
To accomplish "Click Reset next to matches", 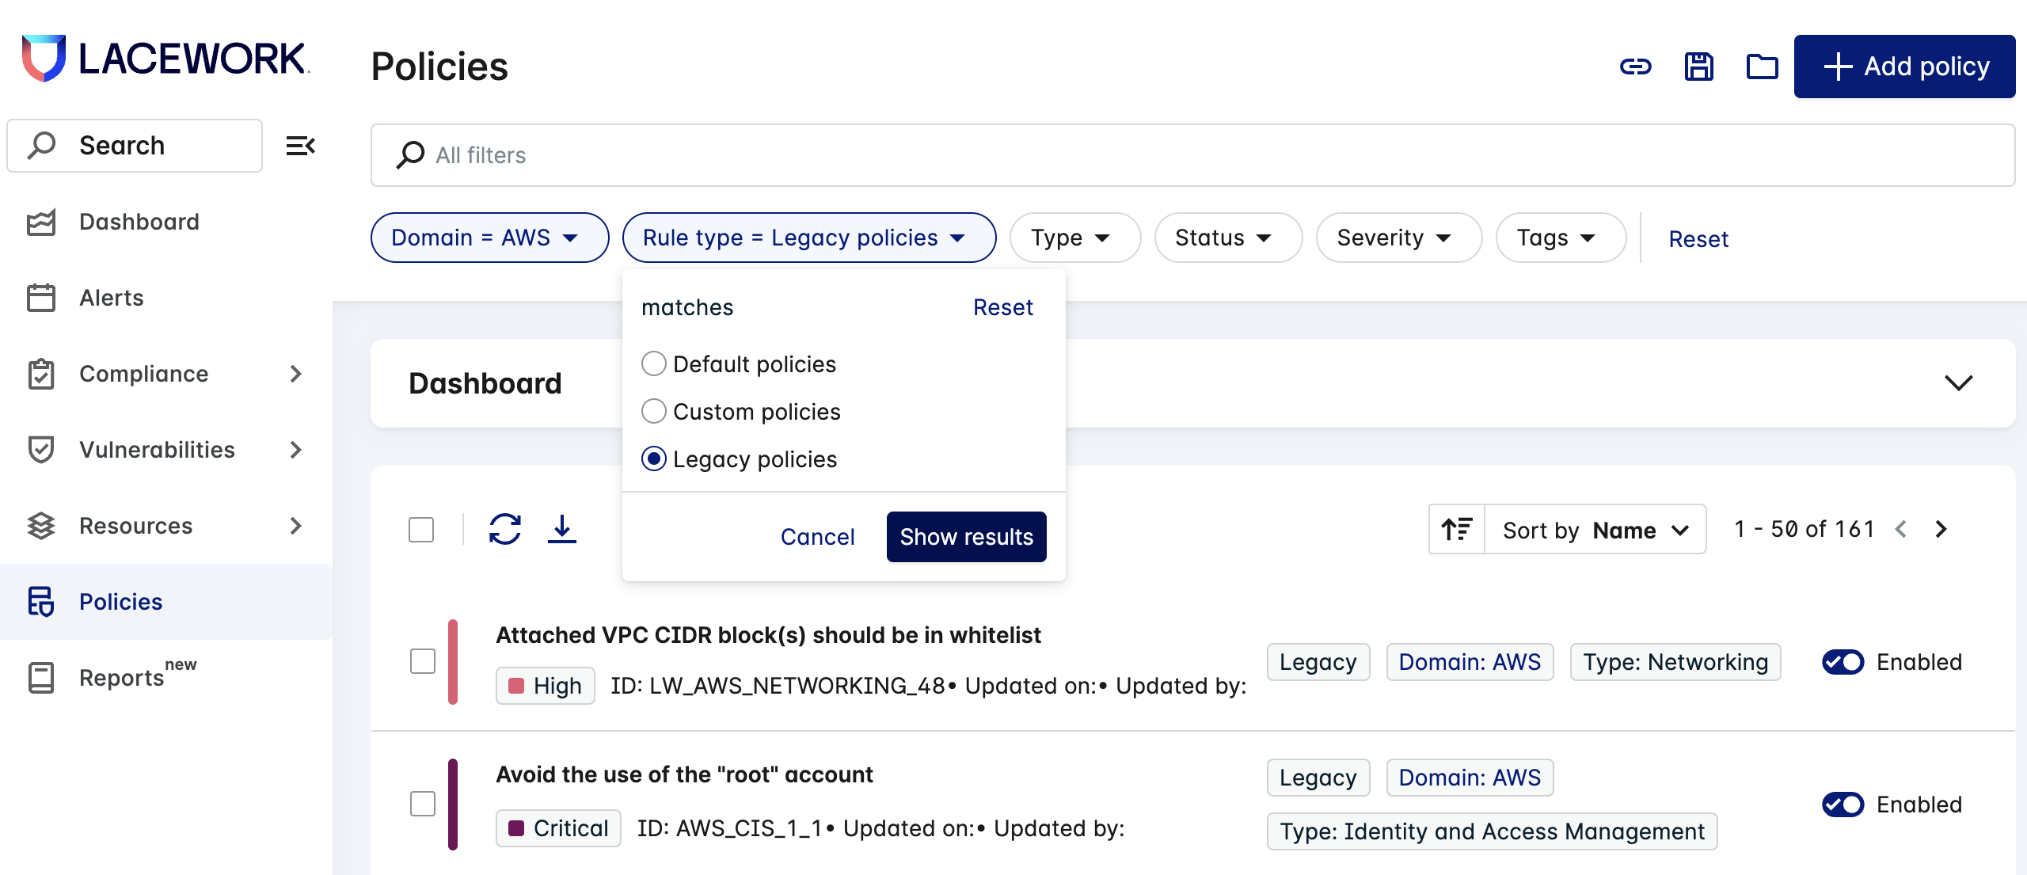I will (x=1003, y=306).
